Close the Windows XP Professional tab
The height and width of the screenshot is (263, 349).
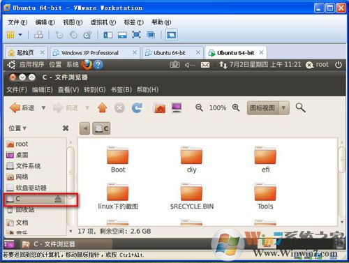point(135,53)
